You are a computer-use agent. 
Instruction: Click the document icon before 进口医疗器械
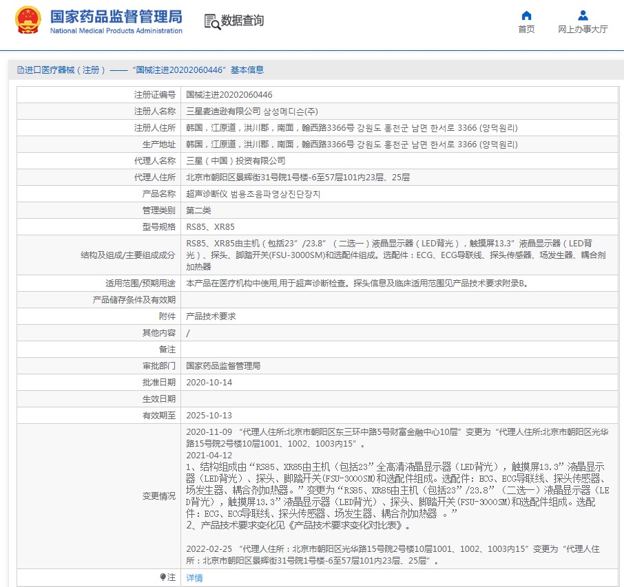point(20,70)
